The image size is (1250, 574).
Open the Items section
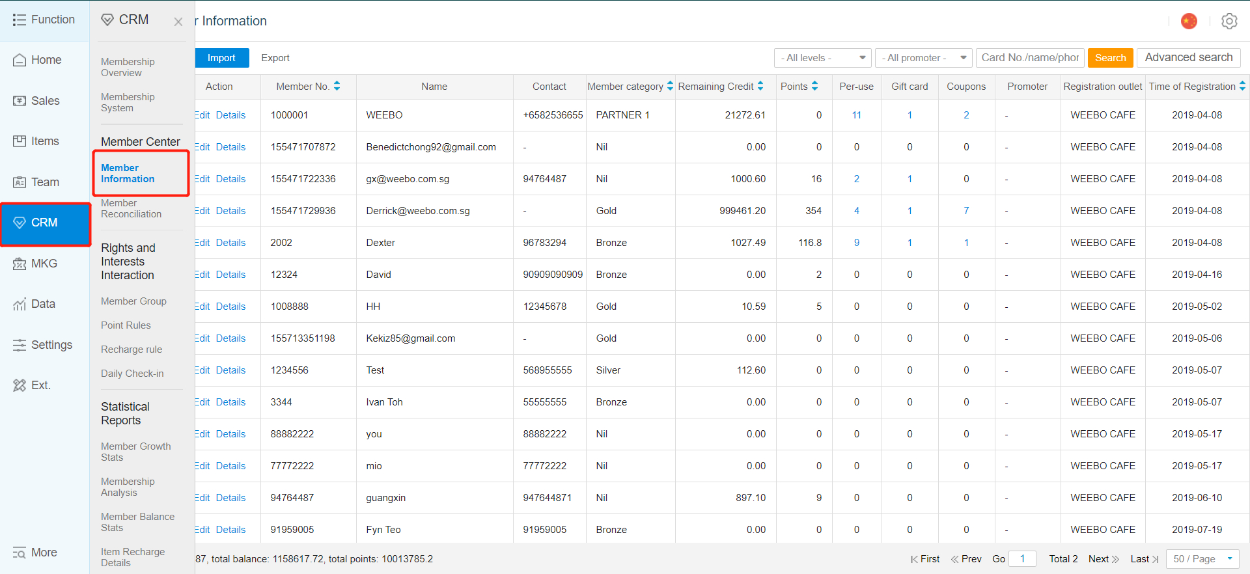[45, 141]
